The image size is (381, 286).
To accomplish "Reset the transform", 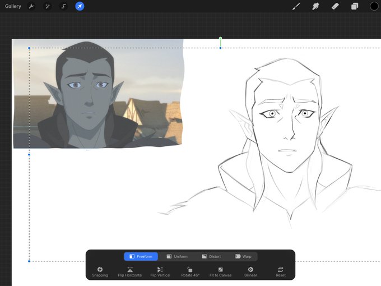I will coord(281,272).
